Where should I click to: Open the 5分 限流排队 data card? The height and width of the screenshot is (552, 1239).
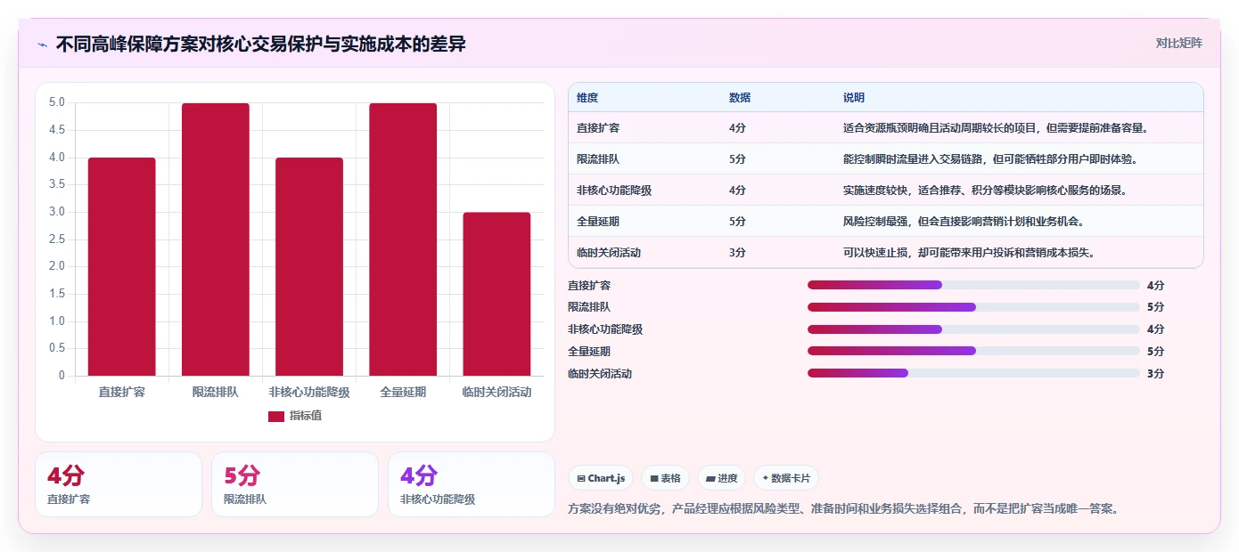point(295,484)
